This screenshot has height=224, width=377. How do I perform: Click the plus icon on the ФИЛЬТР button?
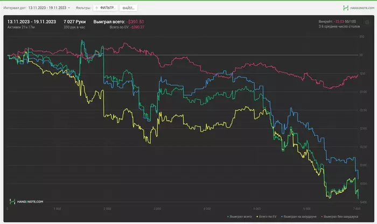[x=96, y=8]
